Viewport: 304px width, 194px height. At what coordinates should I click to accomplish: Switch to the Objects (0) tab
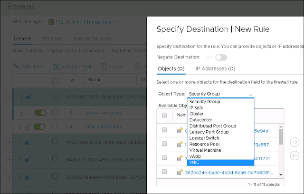point(171,68)
